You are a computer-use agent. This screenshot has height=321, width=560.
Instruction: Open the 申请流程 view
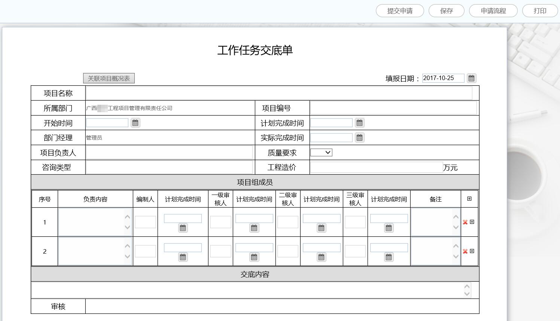[x=493, y=11]
